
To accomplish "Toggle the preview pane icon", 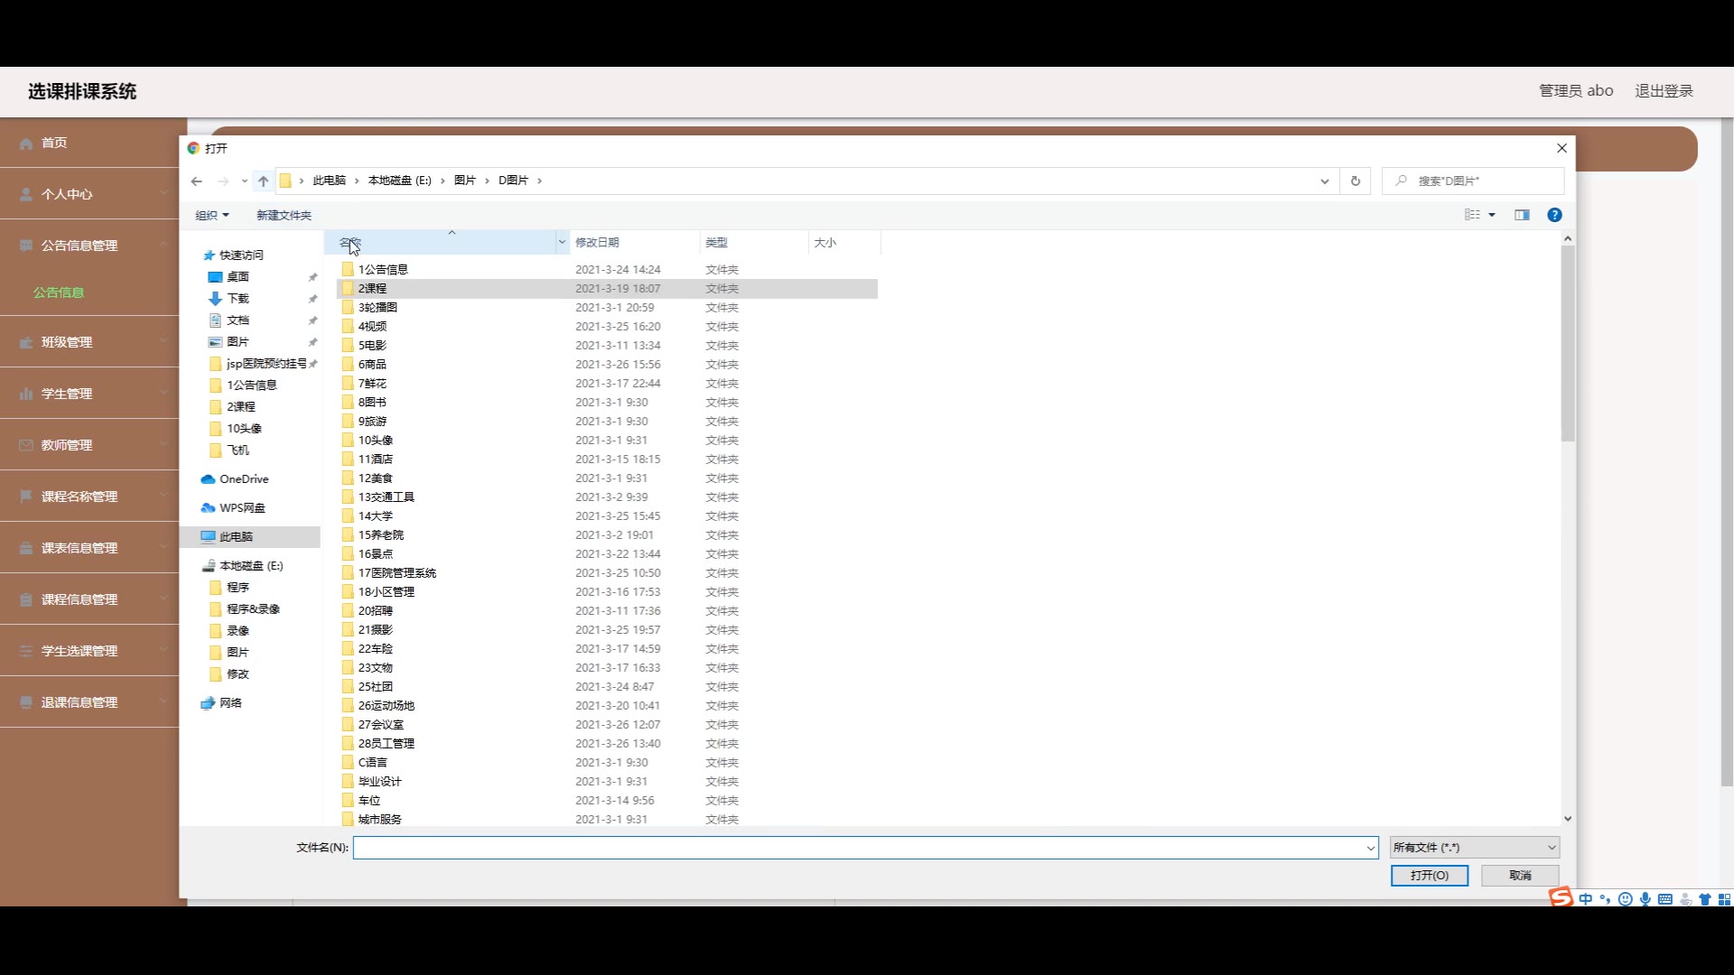I will (x=1522, y=215).
